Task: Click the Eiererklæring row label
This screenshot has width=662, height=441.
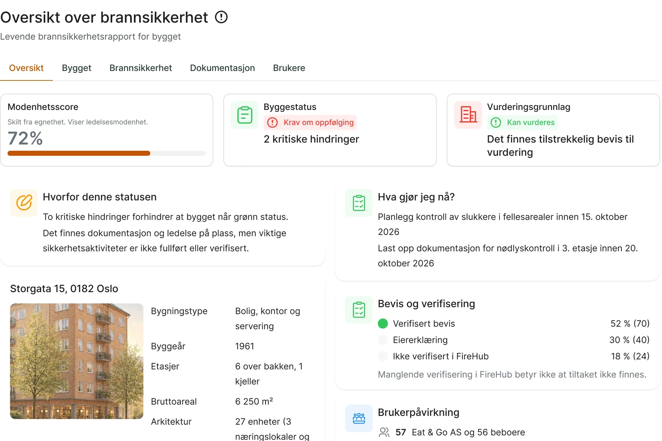Action: tap(420, 340)
